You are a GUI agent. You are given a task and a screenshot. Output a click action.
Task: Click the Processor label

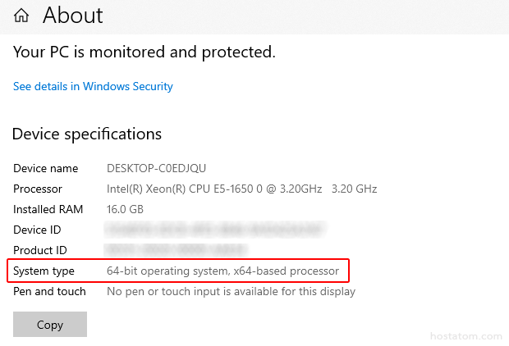point(38,189)
